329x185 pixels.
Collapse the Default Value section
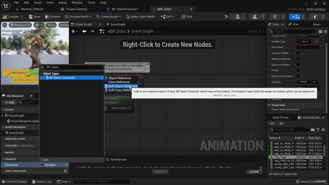(269, 105)
